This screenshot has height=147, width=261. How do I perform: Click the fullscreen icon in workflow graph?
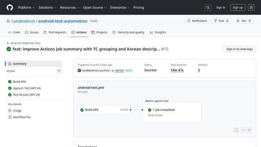point(236,130)
